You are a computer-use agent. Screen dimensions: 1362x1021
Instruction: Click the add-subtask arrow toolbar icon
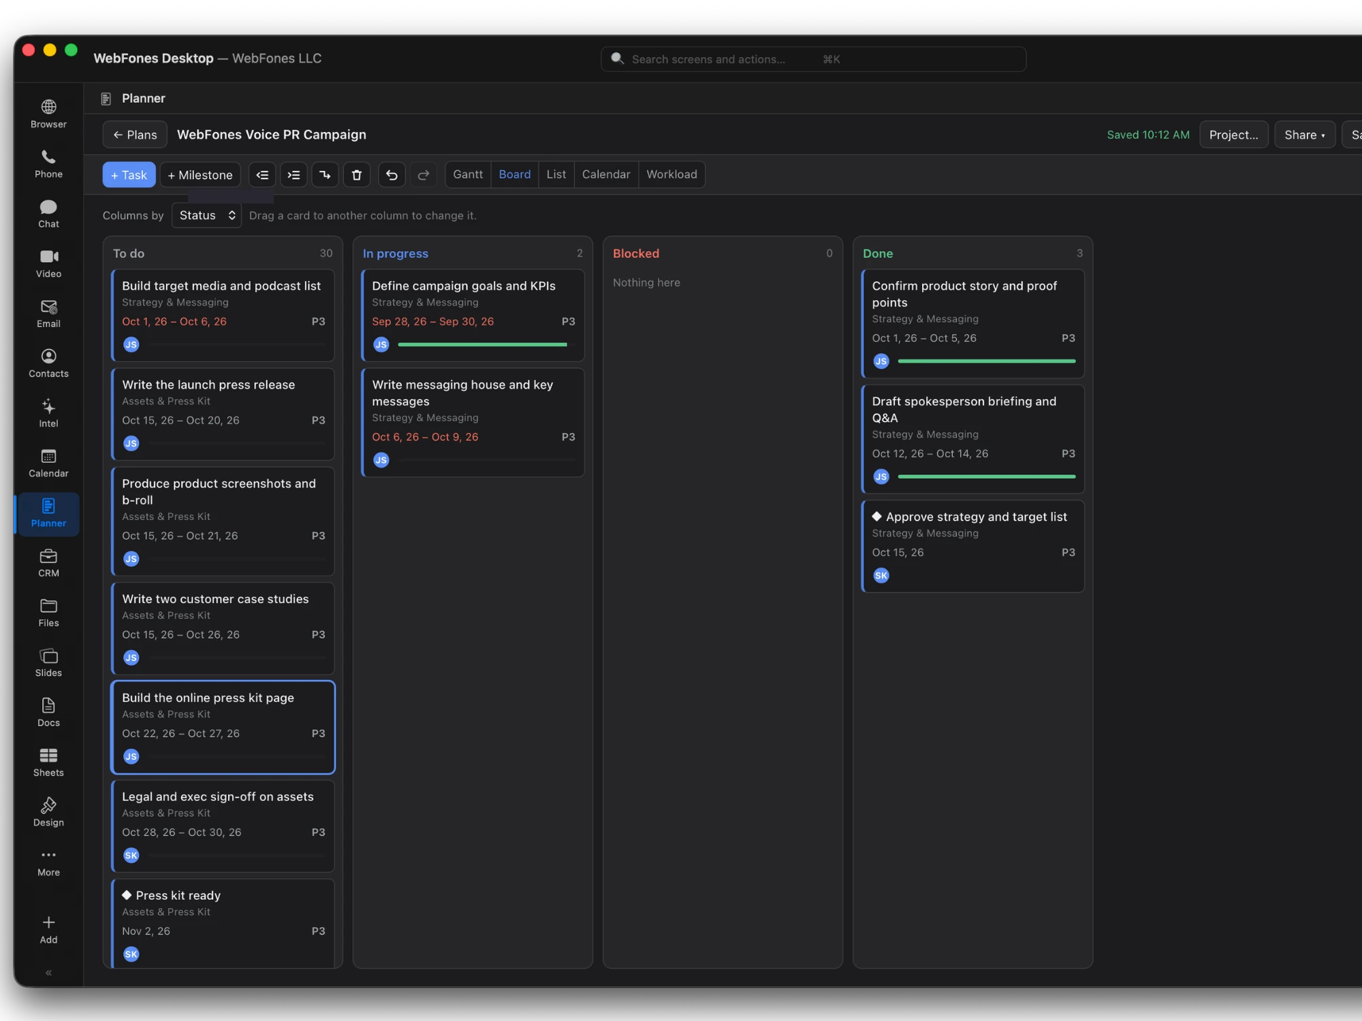click(x=325, y=175)
